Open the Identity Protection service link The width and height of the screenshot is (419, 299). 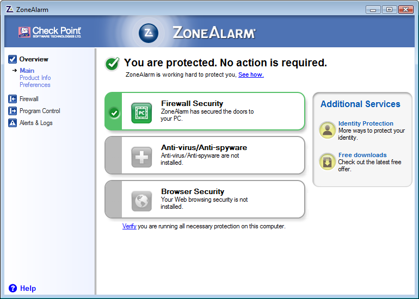366,123
